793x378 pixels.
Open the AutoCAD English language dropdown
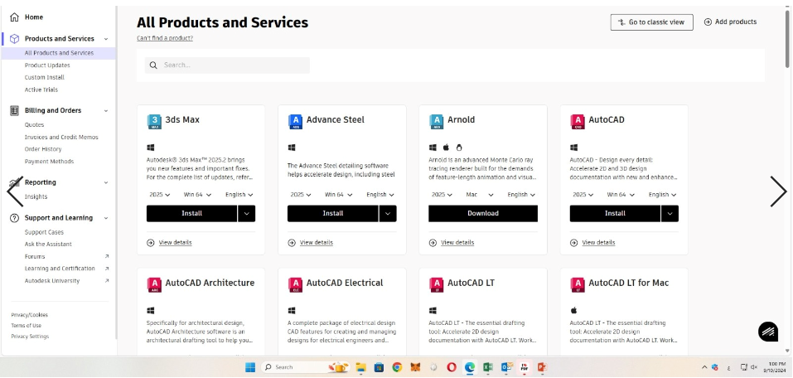(x=663, y=195)
